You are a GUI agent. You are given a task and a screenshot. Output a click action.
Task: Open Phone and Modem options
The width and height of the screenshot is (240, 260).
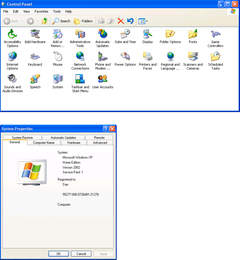coord(103,61)
